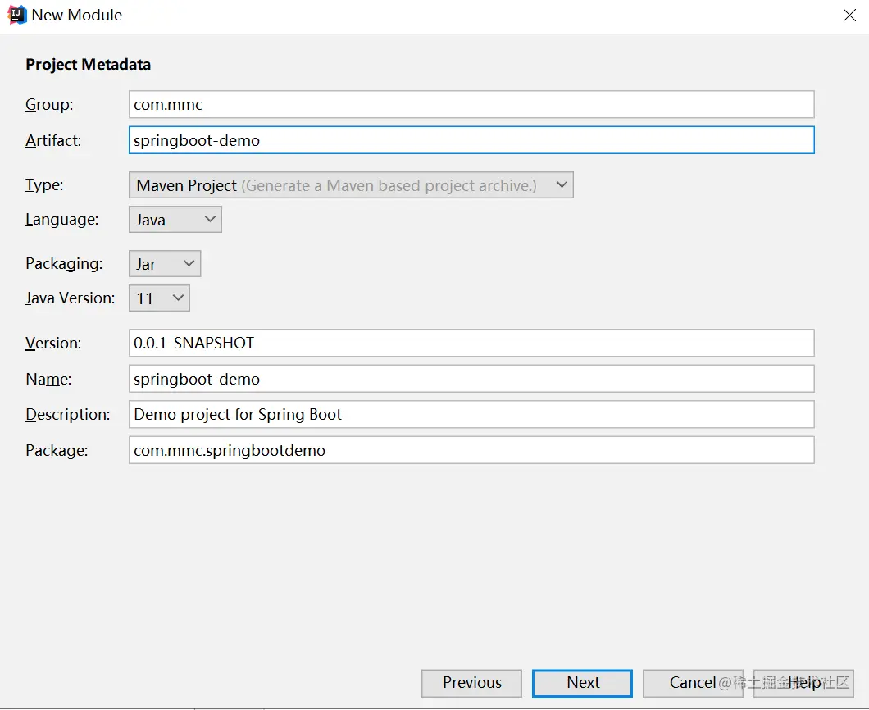Click the Packaging label
Image resolution: width=869 pixels, height=710 pixels.
click(64, 264)
